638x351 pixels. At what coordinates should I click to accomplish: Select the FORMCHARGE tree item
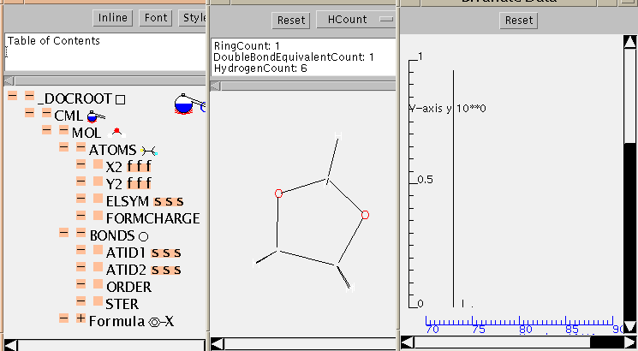(152, 218)
